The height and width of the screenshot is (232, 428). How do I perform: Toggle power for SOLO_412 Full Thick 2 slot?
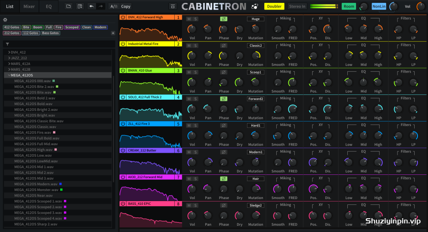pyautogui.click(x=123, y=97)
